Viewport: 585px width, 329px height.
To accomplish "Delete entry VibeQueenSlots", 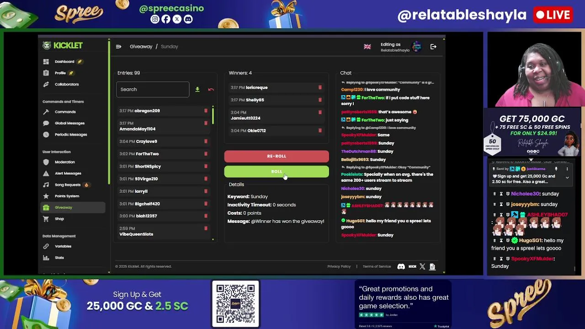I will click(x=206, y=228).
